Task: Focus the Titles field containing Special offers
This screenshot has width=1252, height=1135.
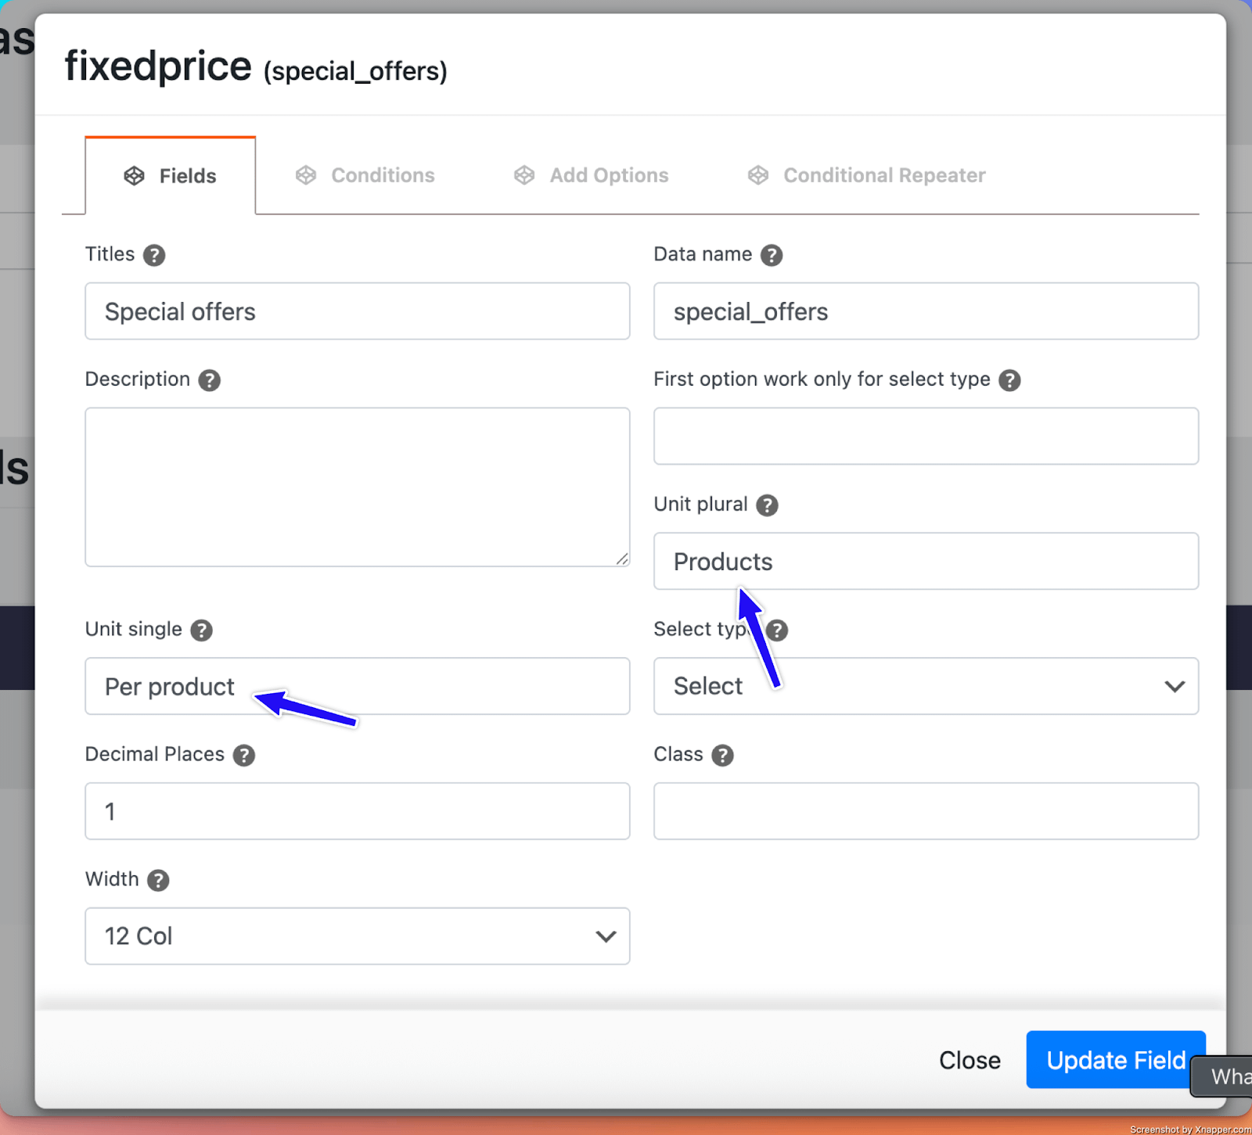Action: (357, 311)
